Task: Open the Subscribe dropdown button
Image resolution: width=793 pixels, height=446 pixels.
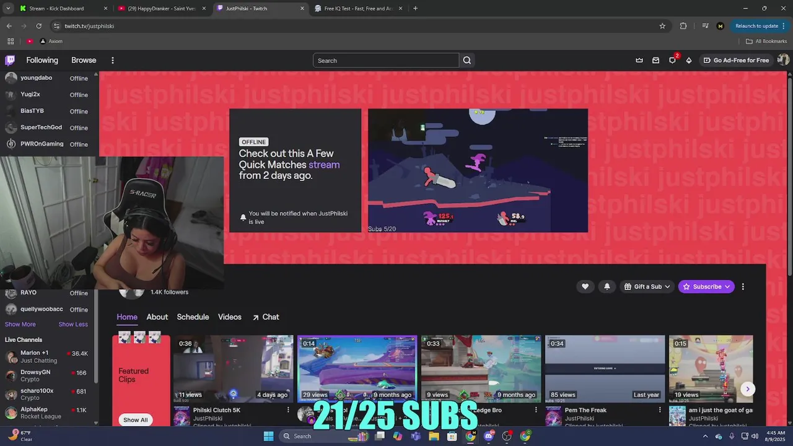Action: (706, 286)
